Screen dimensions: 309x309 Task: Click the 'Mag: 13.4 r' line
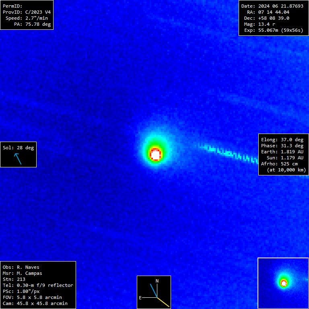click(x=260, y=24)
